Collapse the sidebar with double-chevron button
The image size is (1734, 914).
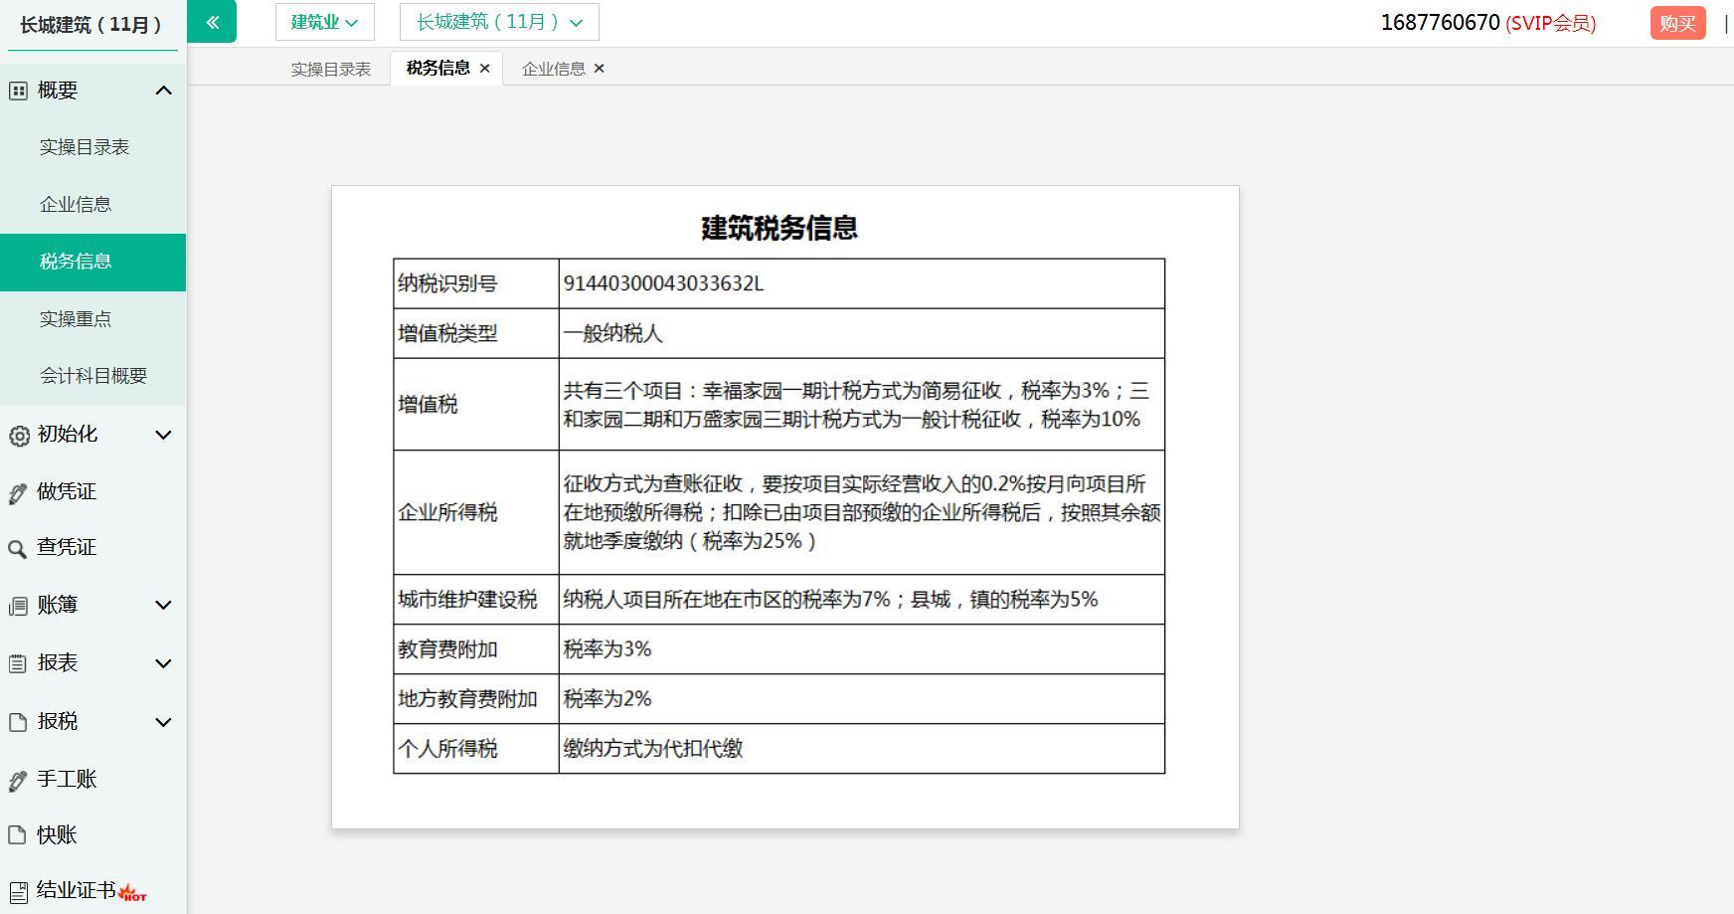click(x=212, y=22)
